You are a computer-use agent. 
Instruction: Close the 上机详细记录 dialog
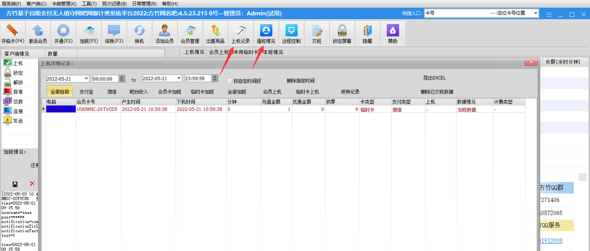531,62
